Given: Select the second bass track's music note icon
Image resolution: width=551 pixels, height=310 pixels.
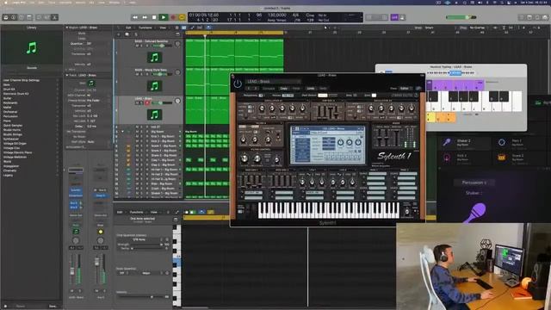Looking at the screenshot, I should tap(154, 86).
